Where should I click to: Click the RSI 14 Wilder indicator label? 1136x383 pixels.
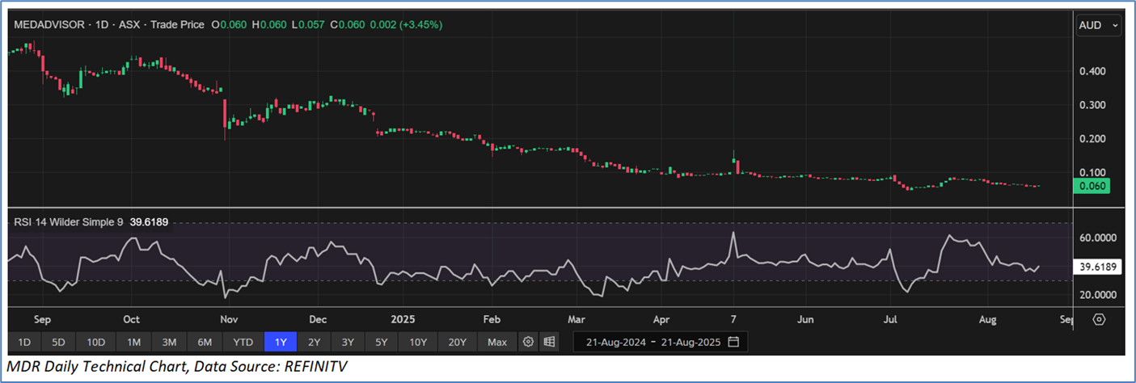point(68,222)
